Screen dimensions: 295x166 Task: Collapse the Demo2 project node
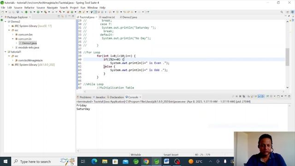(6, 22)
